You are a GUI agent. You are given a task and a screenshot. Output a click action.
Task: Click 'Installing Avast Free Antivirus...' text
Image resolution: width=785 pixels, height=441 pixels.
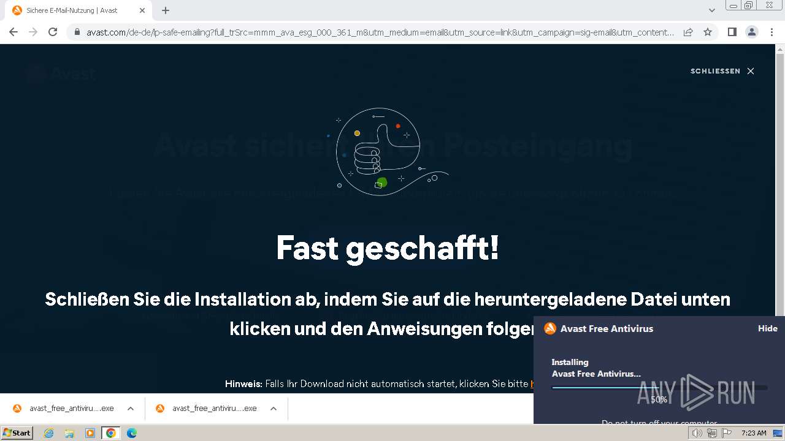(596, 367)
